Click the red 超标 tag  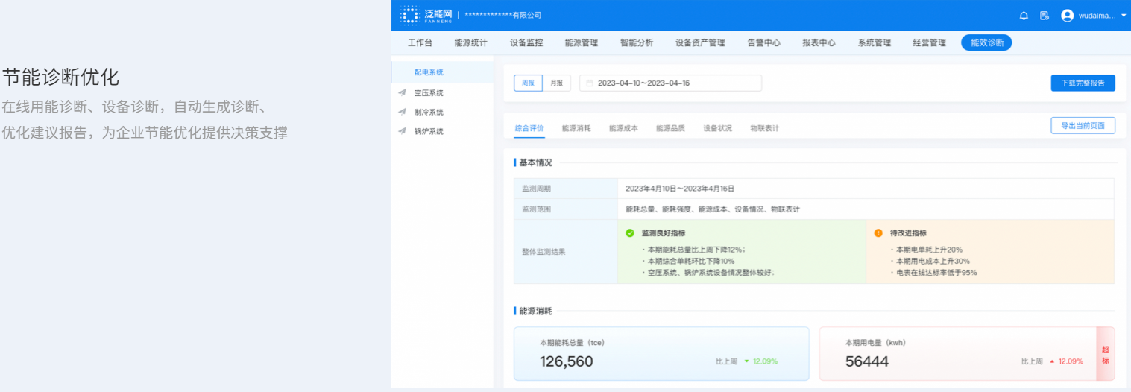coord(1106,355)
